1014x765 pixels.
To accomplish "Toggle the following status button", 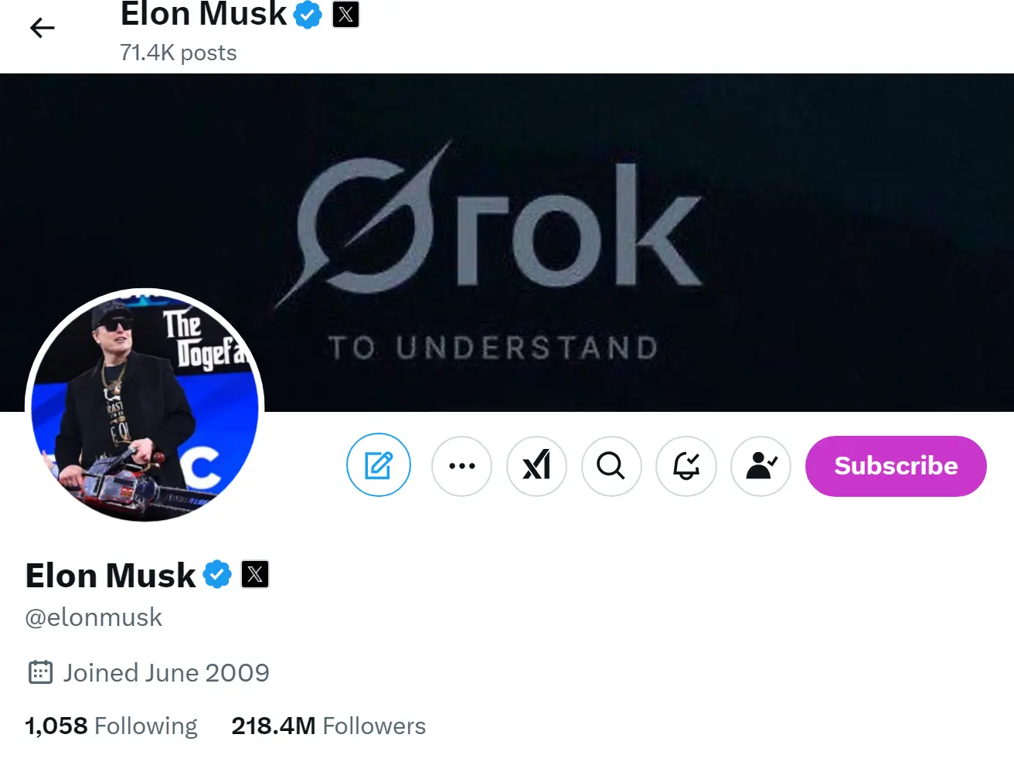I will 760,466.
